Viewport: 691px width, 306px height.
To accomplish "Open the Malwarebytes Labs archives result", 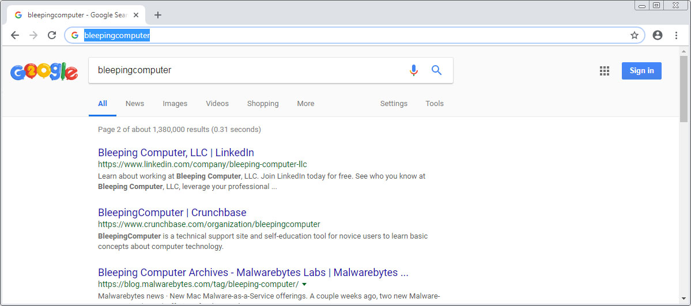I will [253, 272].
